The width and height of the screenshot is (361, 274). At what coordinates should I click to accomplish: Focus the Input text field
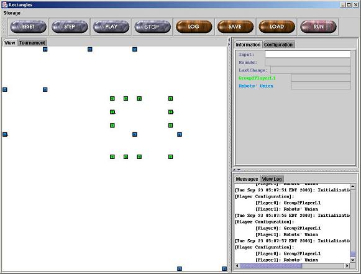(308, 54)
